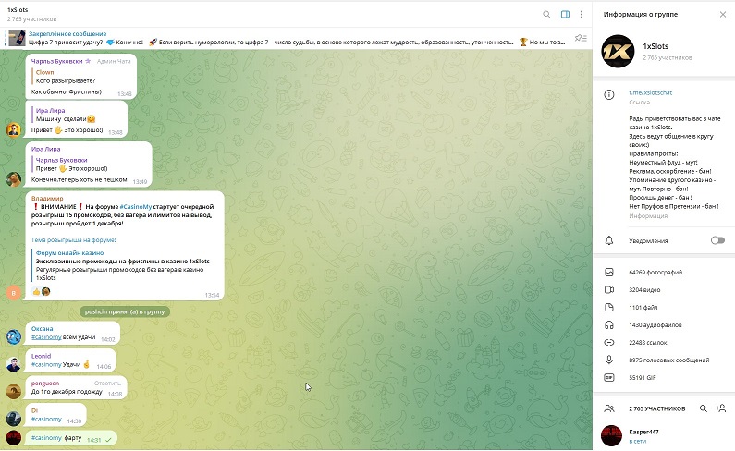Click the animal avatar beside the 13:49 message
This screenshot has width=735, height=451.
(14, 178)
